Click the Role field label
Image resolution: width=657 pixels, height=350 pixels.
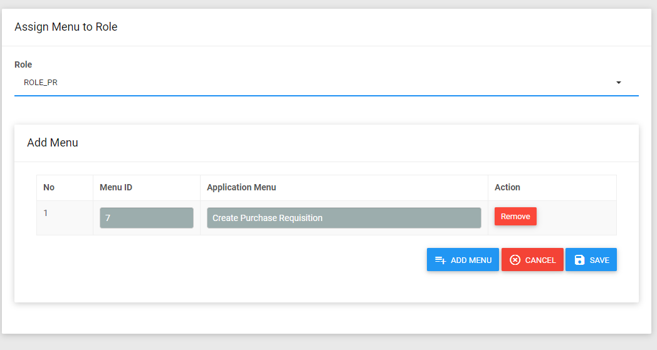pyautogui.click(x=23, y=64)
